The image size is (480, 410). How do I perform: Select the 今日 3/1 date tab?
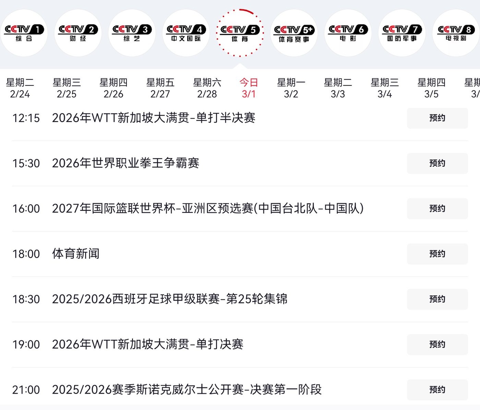click(249, 88)
